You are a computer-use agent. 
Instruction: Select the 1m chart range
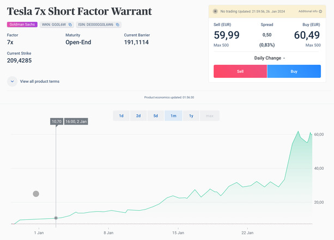click(x=173, y=115)
